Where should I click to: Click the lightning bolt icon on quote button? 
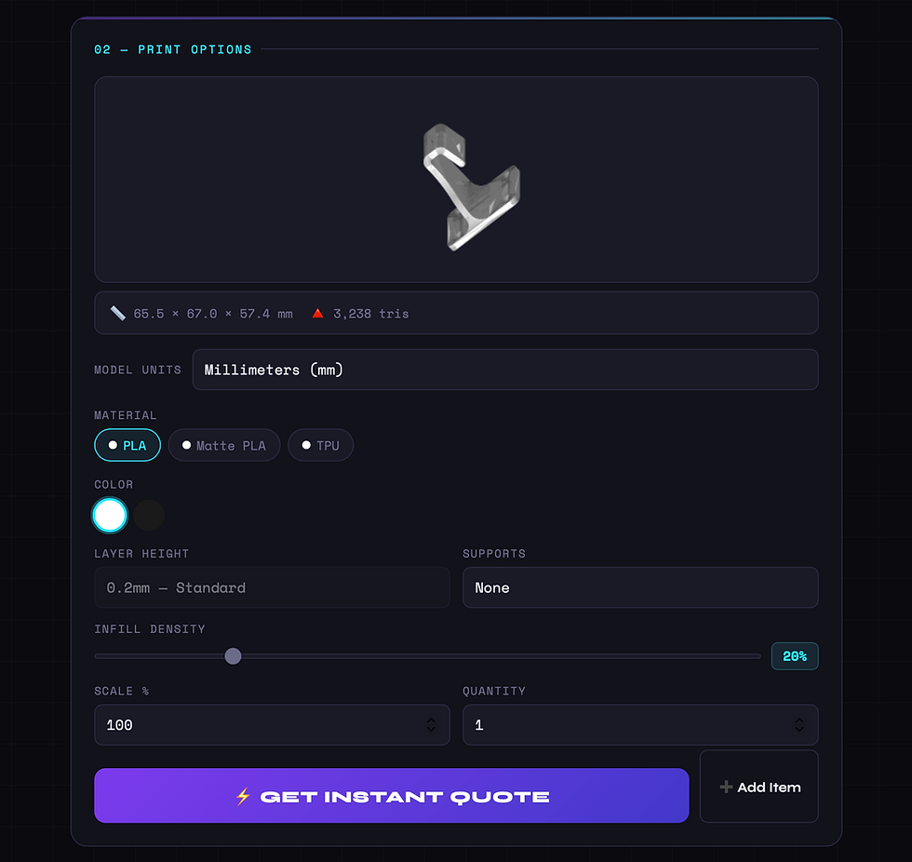pyautogui.click(x=245, y=796)
